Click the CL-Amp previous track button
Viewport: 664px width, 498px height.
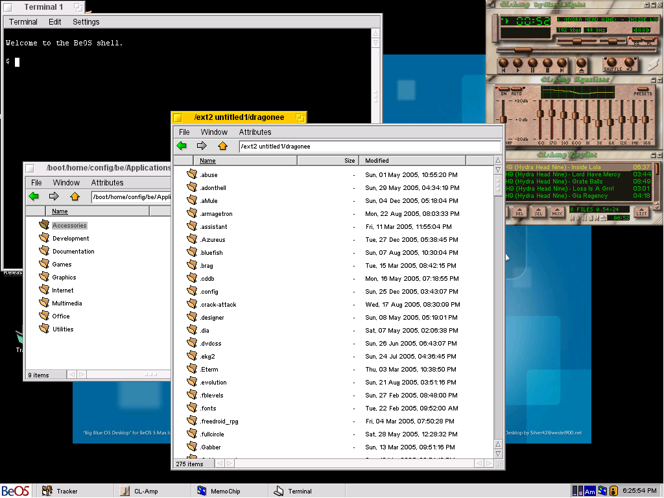503,65
